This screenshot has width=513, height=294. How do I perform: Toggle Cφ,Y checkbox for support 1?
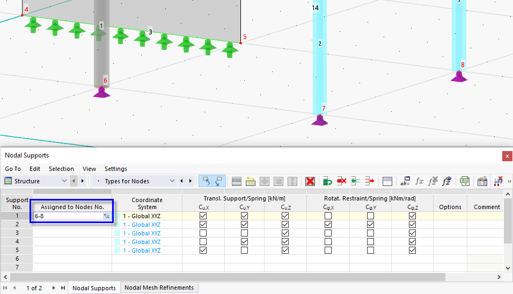(x=370, y=216)
